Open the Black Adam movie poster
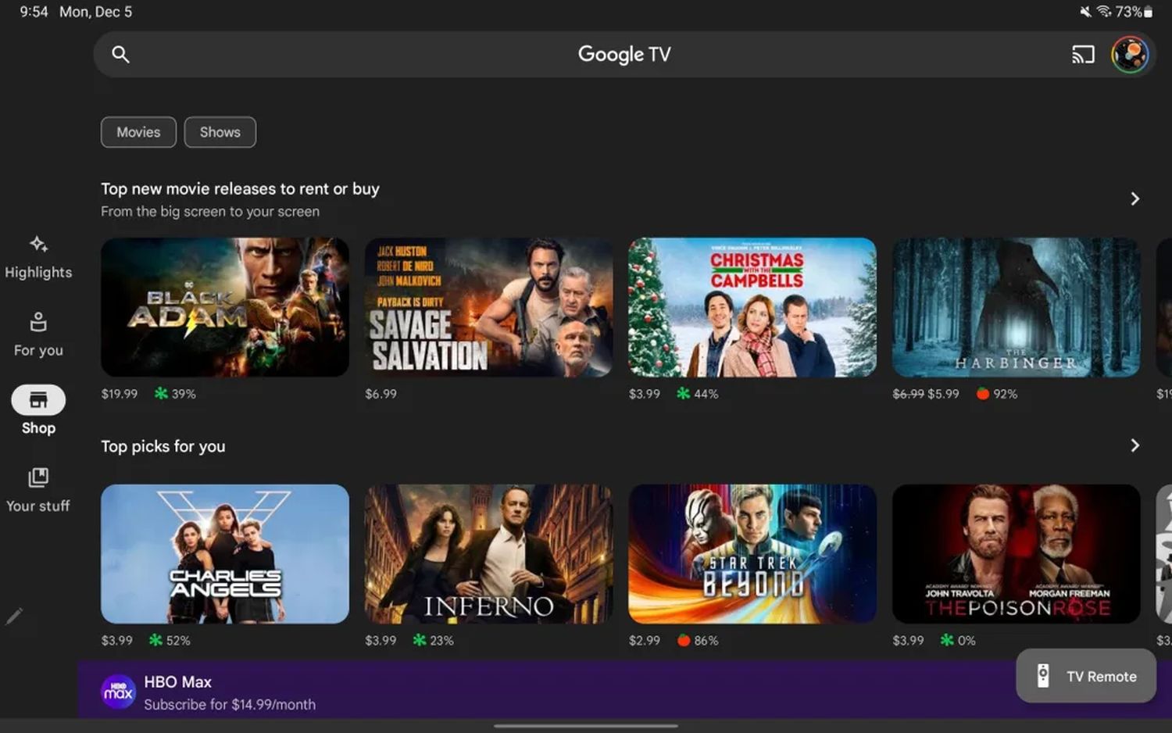The image size is (1172, 733). (x=225, y=307)
